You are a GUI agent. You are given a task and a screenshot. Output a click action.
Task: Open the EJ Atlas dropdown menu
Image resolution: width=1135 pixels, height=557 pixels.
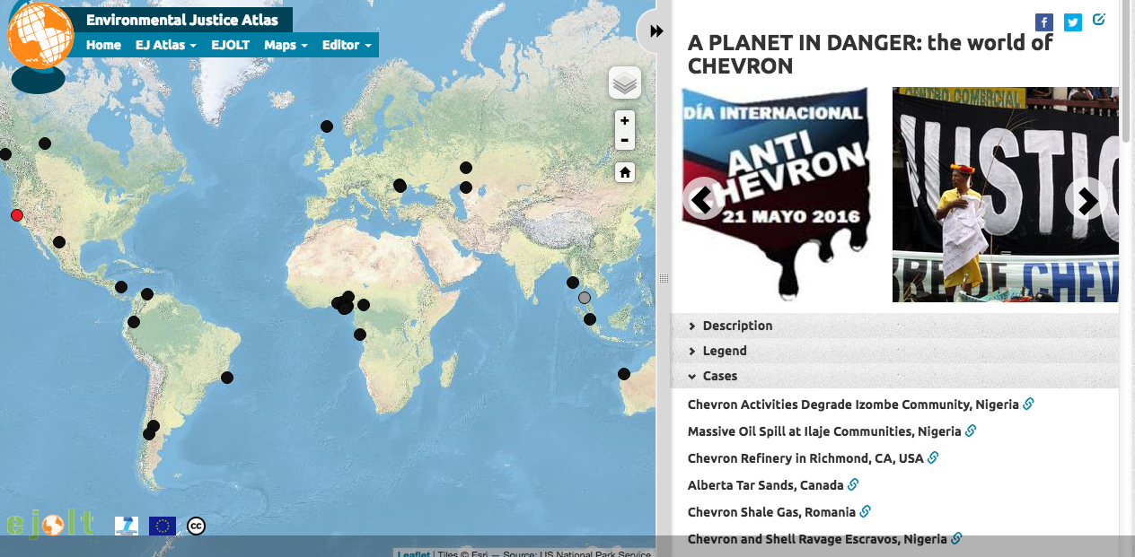click(x=166, y=45)
